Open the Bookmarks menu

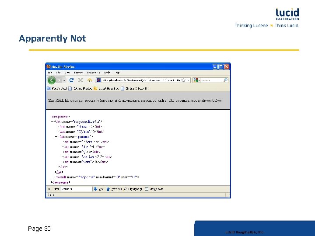coord(93,73)
